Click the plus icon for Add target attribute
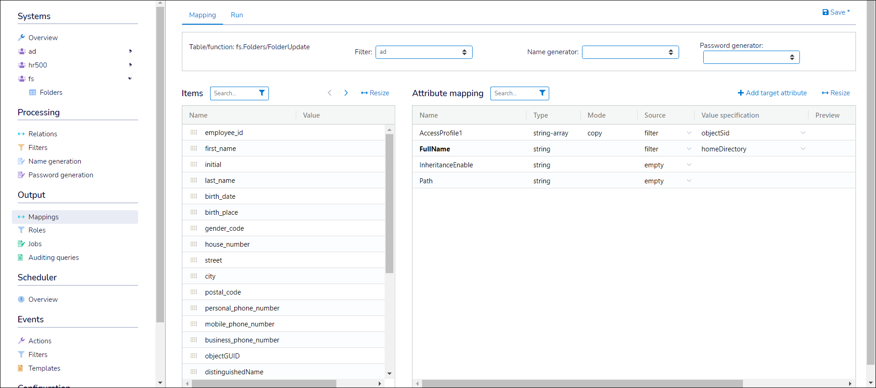Viewport: 876px width, 388px height. coord(740,93)
